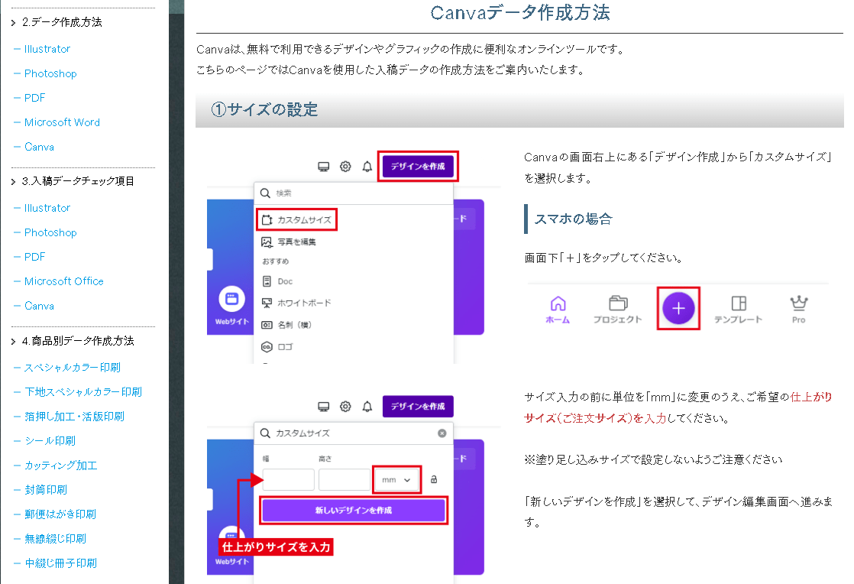The image size is (854, 584).
Task: Open Canva link under 2.データ作成方法
Action: 39,147
